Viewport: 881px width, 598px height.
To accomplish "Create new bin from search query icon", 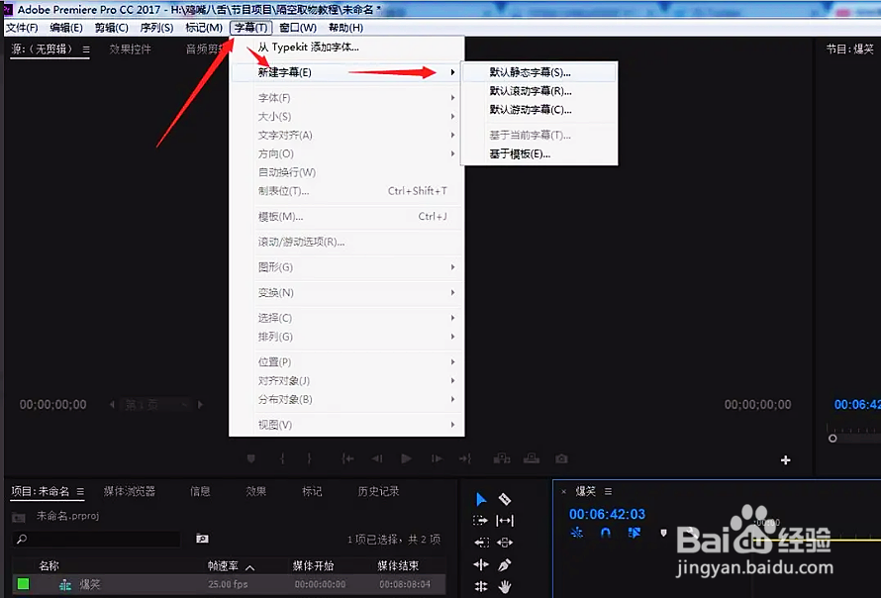I will coord(202,539).
